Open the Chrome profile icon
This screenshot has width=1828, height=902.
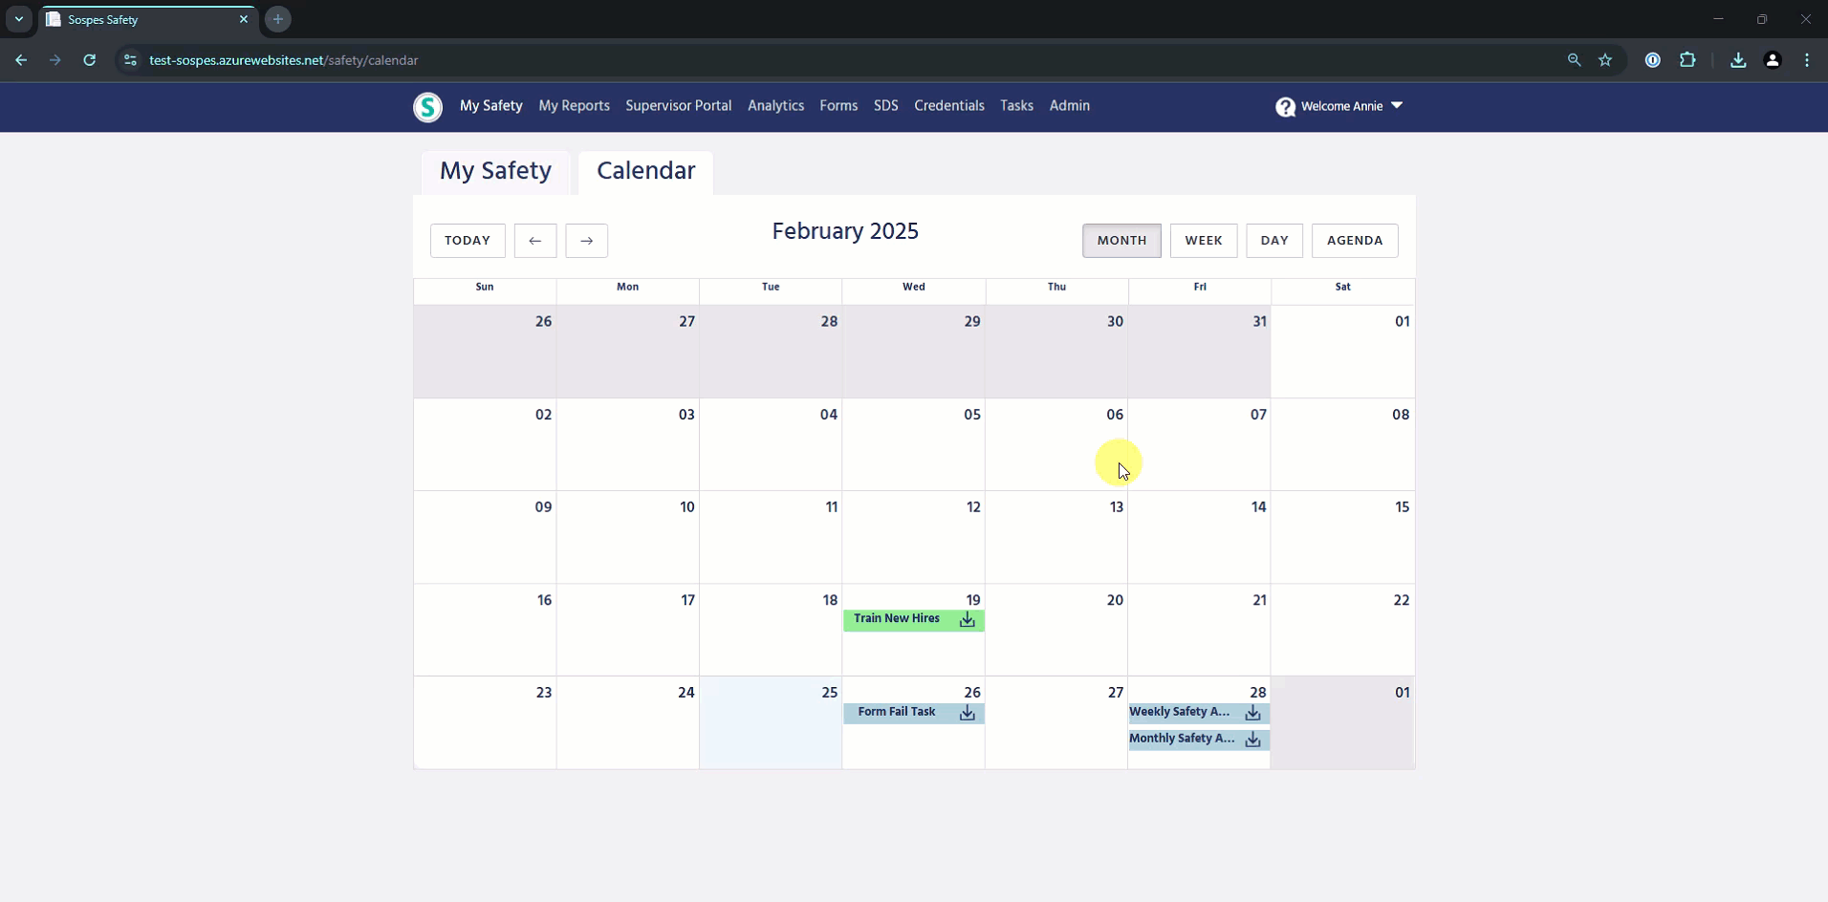click(1773, 60)
